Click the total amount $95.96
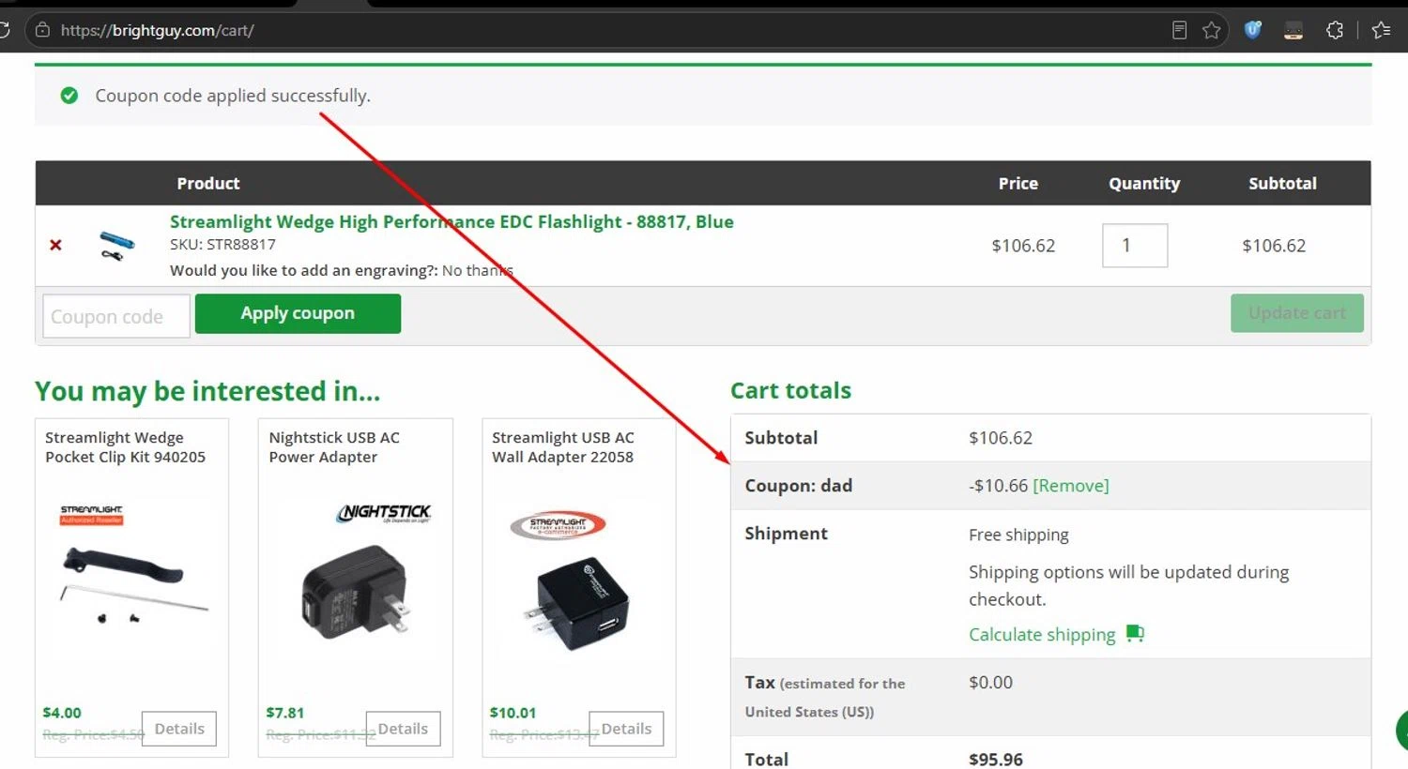Image resolution: width=1408 pixels, height=769 pixels. (996, 759)
